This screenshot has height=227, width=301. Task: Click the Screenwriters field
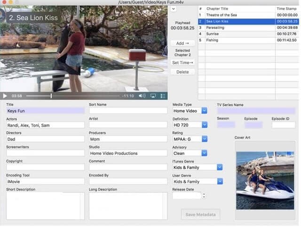45,153
